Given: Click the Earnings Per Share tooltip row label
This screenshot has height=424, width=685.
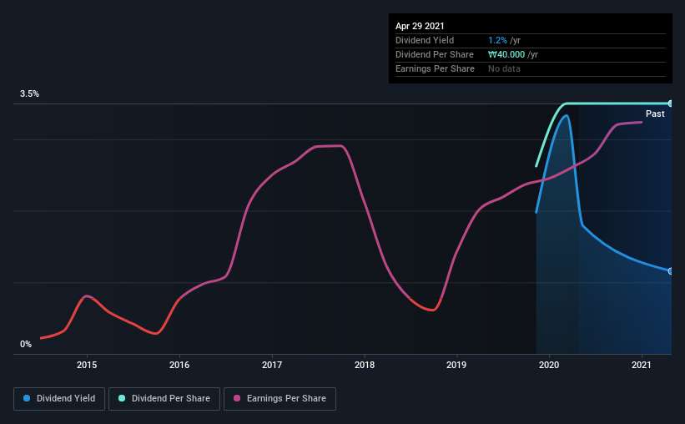Looking at the screenshot, I should click(435, 68).
